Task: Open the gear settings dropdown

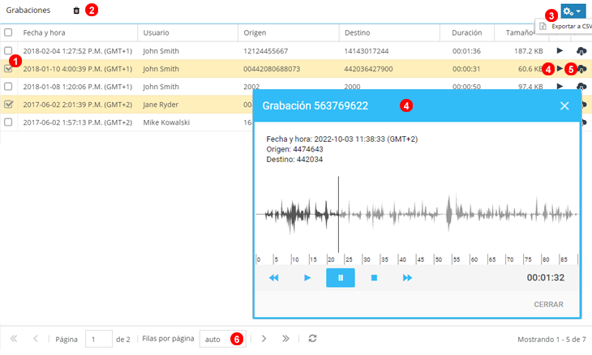Action: coord(572,11)
